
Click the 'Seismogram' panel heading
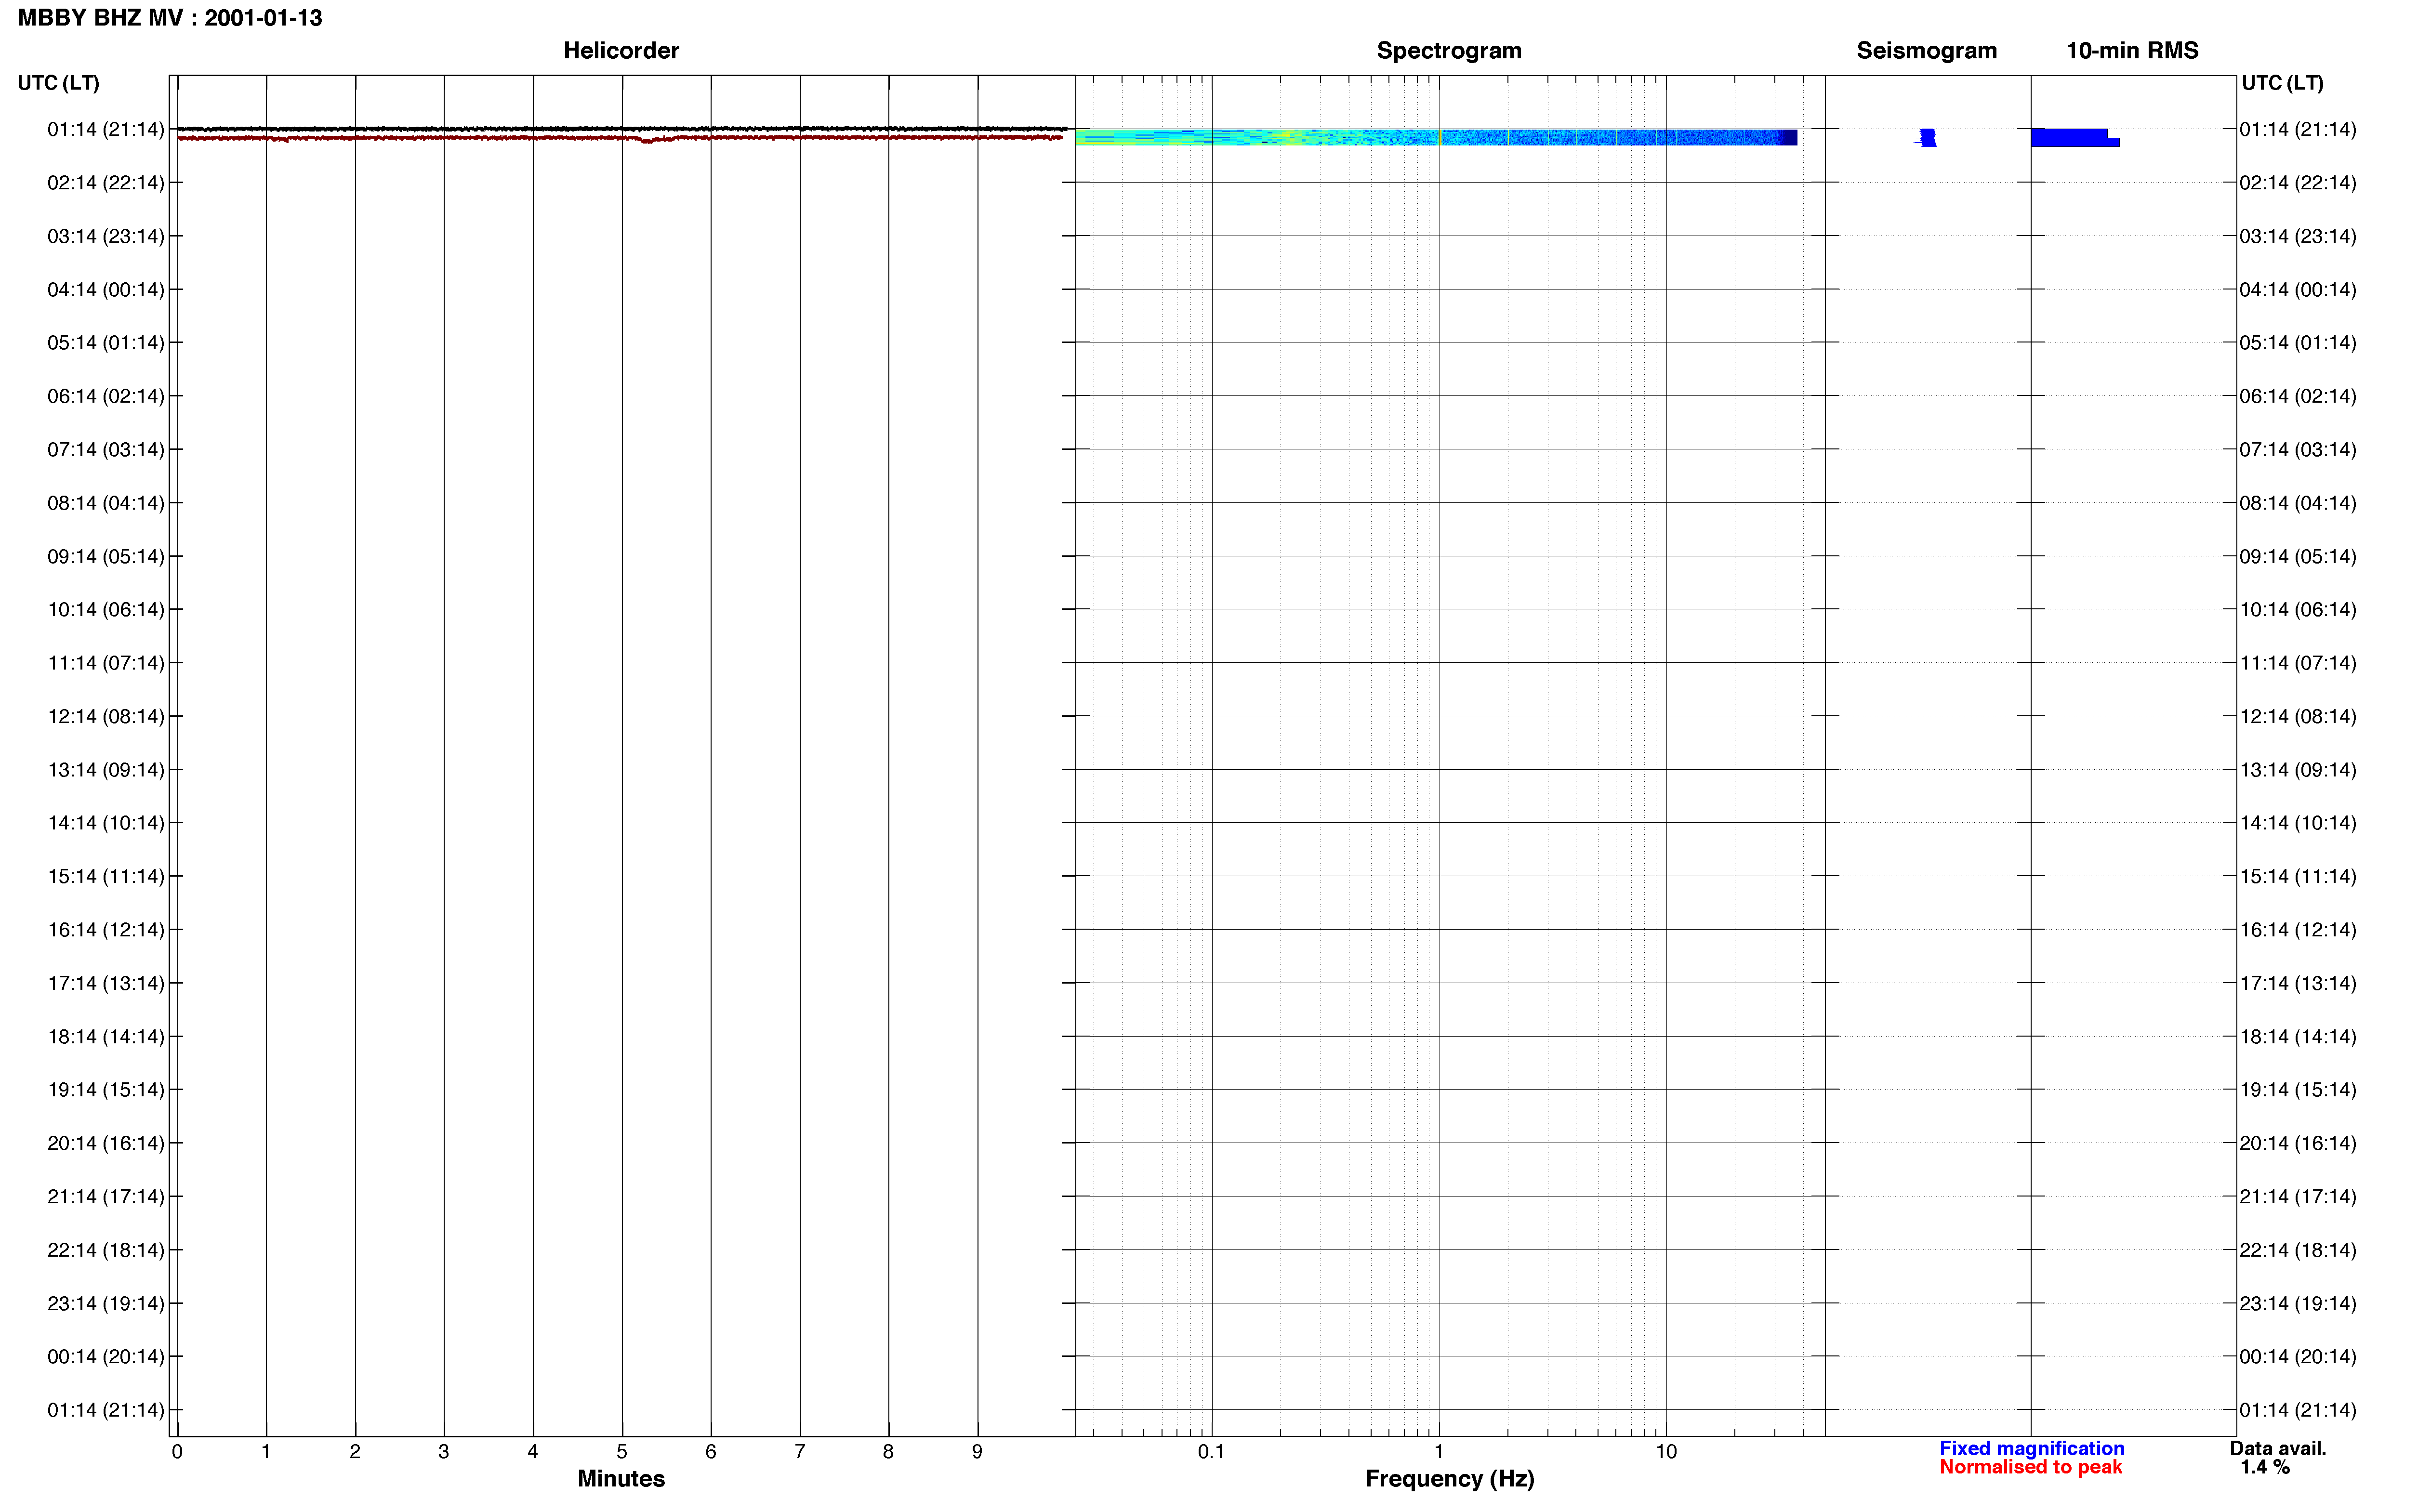(1926, 51)
